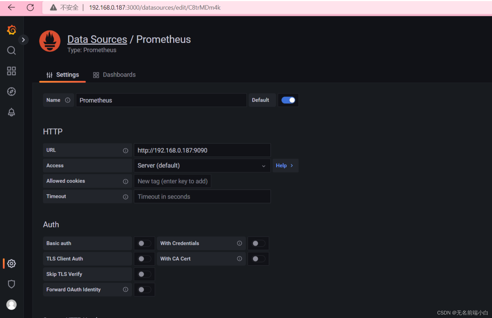Viewport: 492px width, 318px height.
Task: Expand the Help section
Action: [x=285, y=166]
